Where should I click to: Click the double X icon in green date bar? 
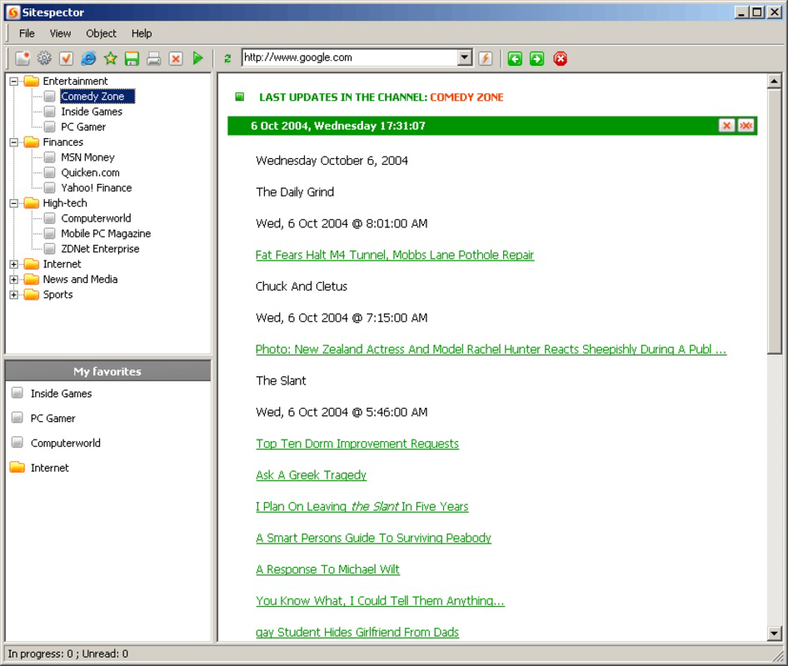746,126
